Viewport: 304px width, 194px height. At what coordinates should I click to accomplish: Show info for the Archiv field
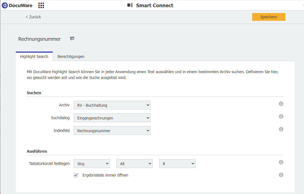coord(281,104)
